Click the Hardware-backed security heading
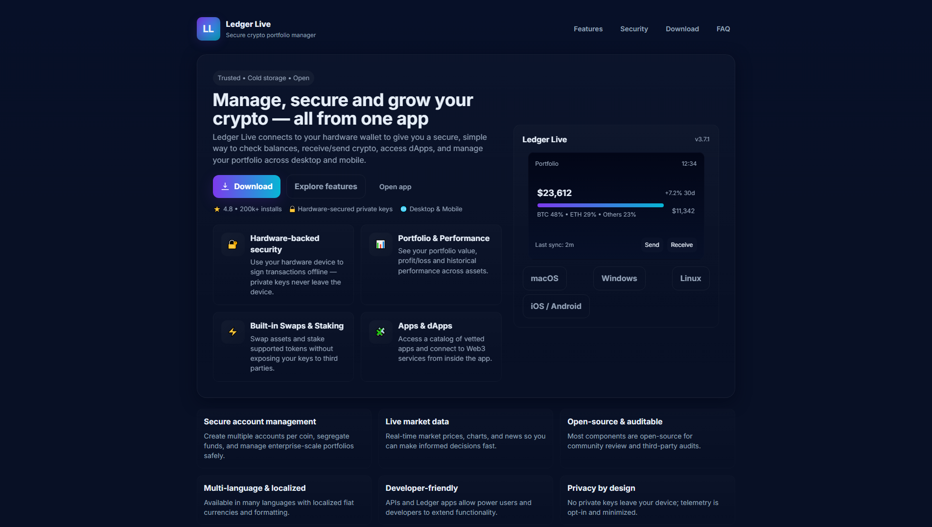The height and width of the screenshot is (527, 932). tap(284, 244)
